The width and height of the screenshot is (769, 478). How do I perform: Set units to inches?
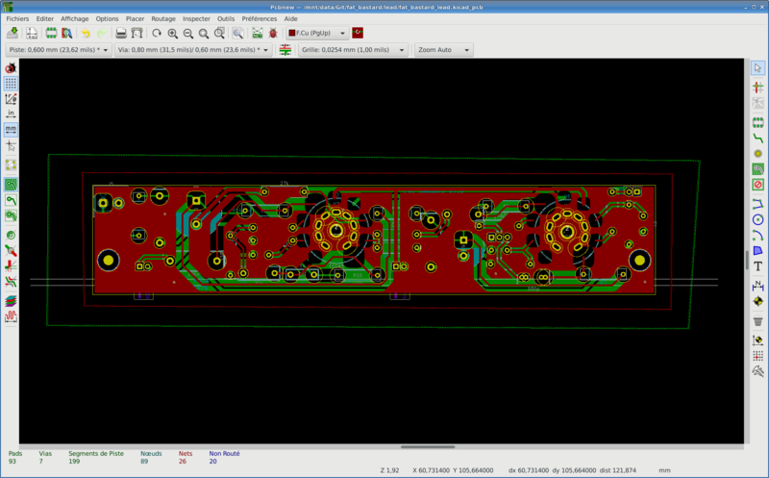(x=11, y=114)
